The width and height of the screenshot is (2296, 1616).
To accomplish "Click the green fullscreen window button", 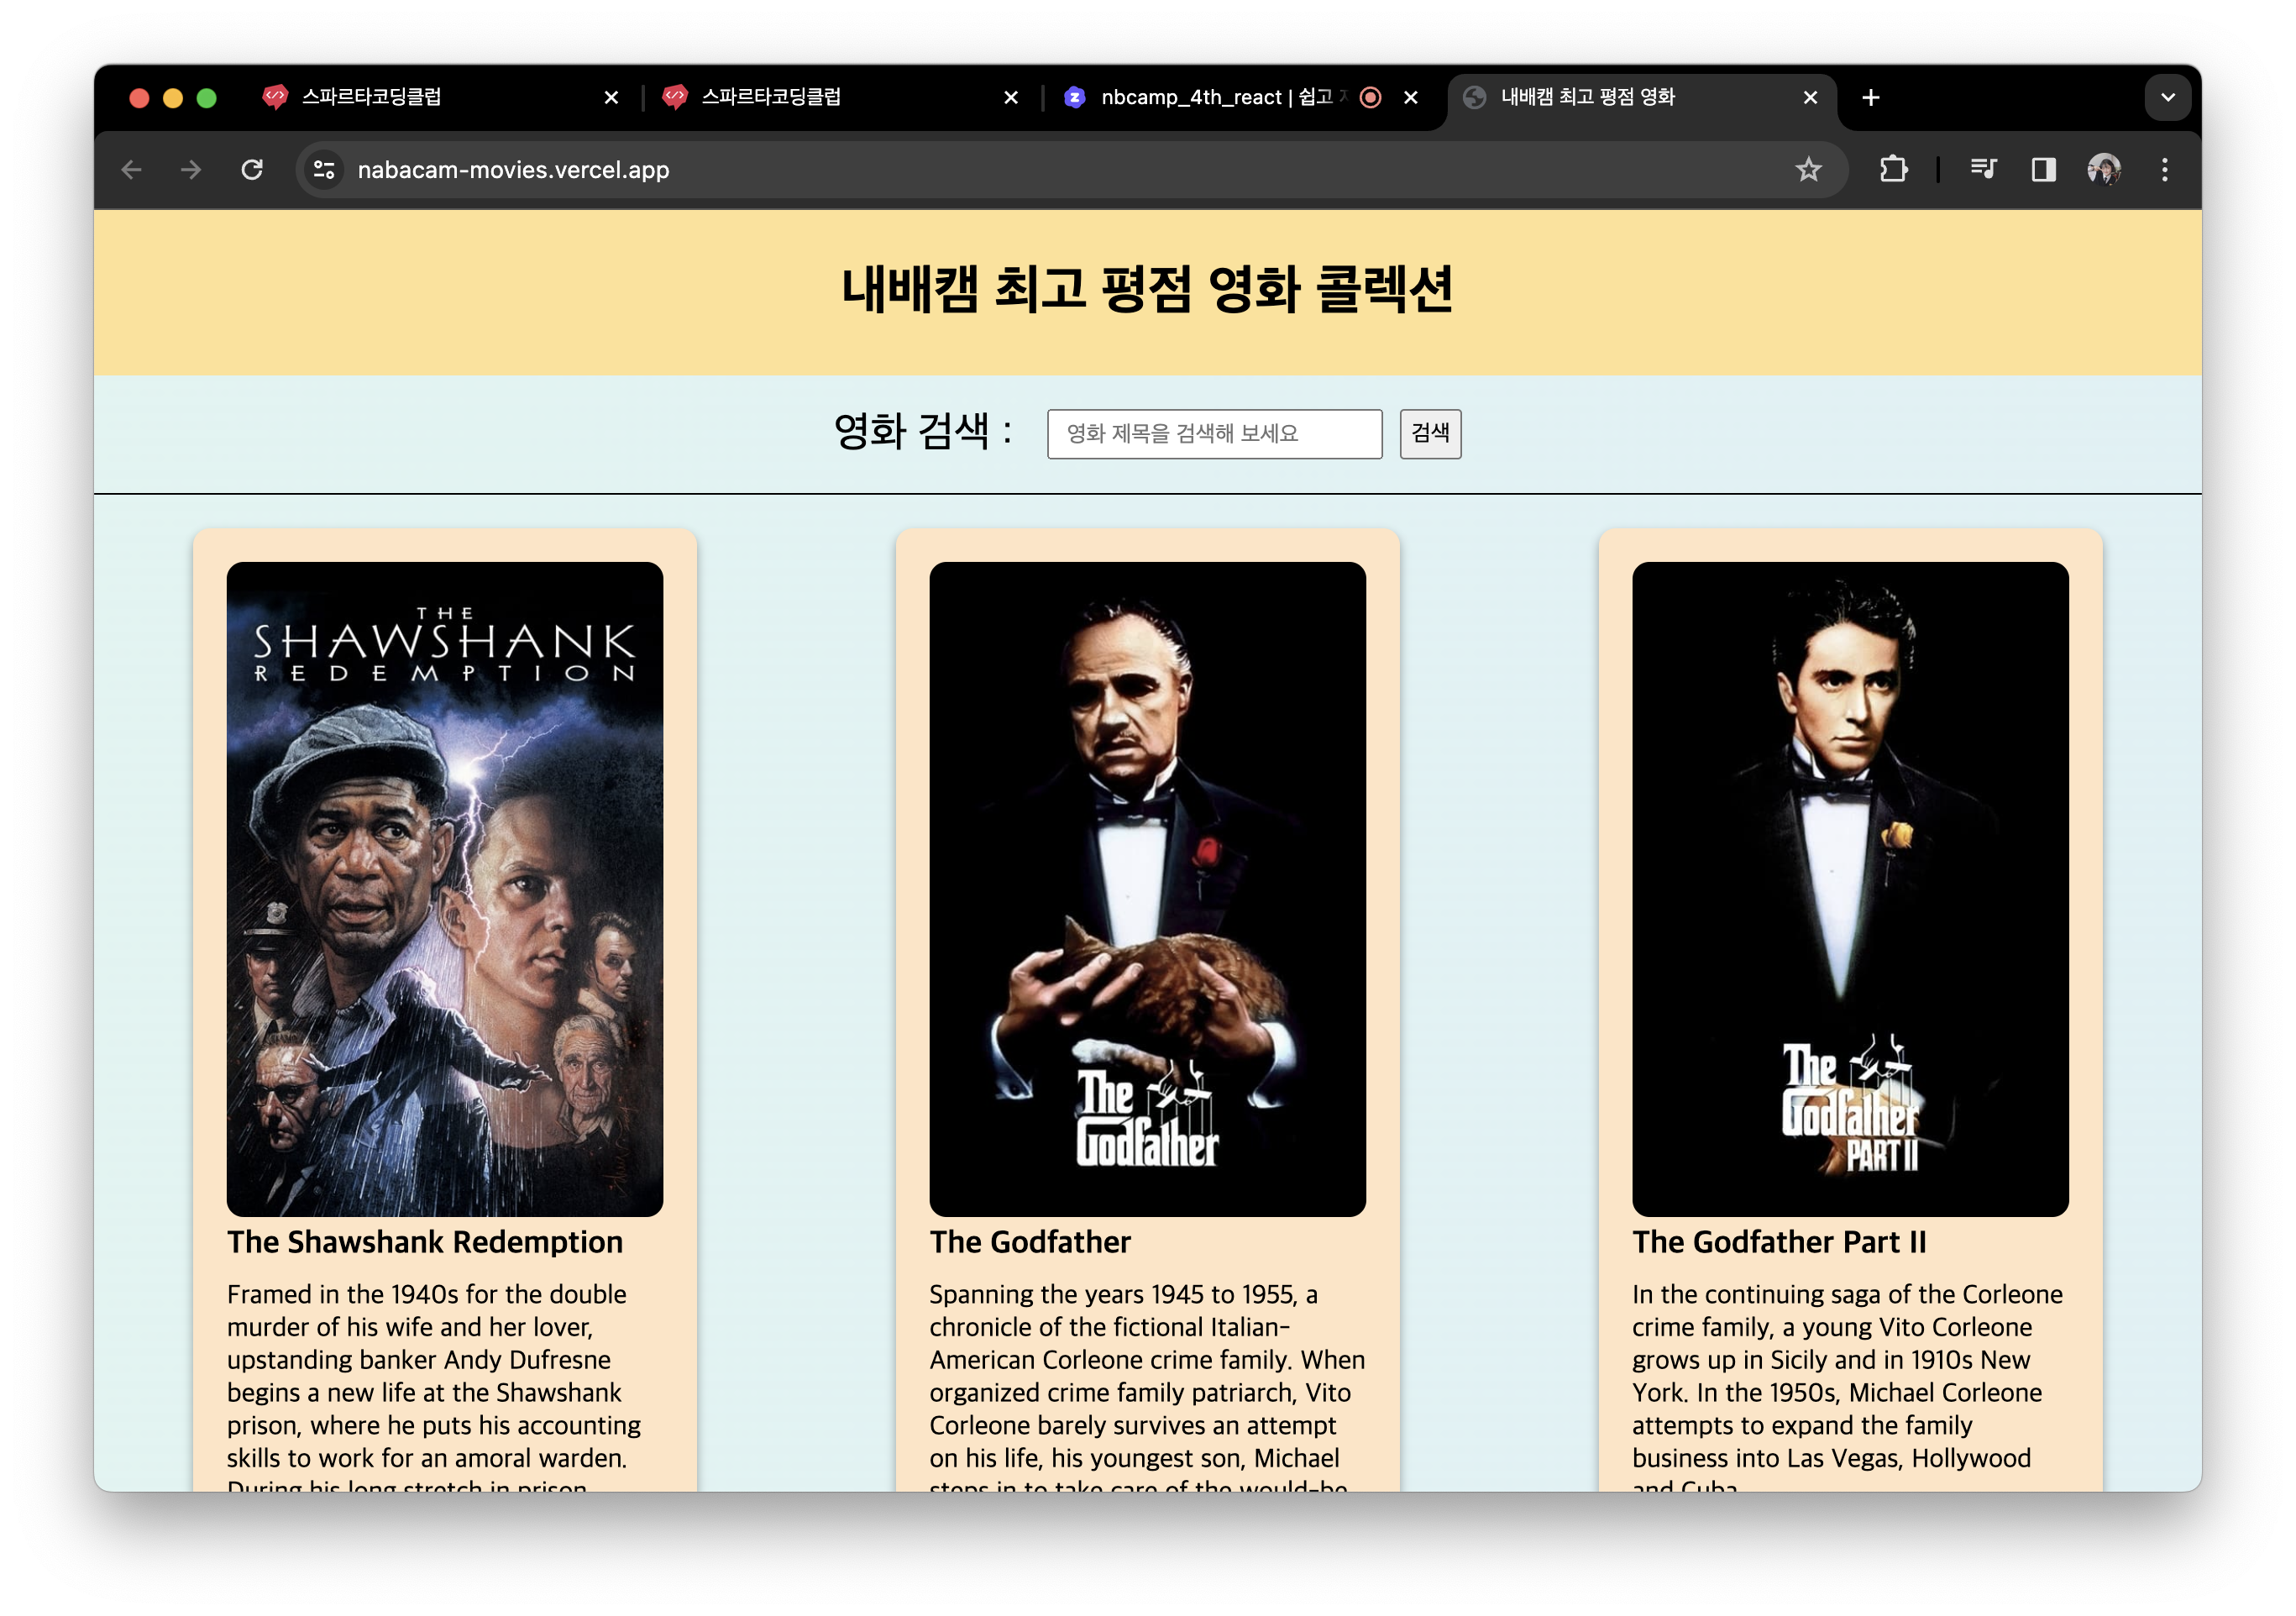I will tap(207, 97).
